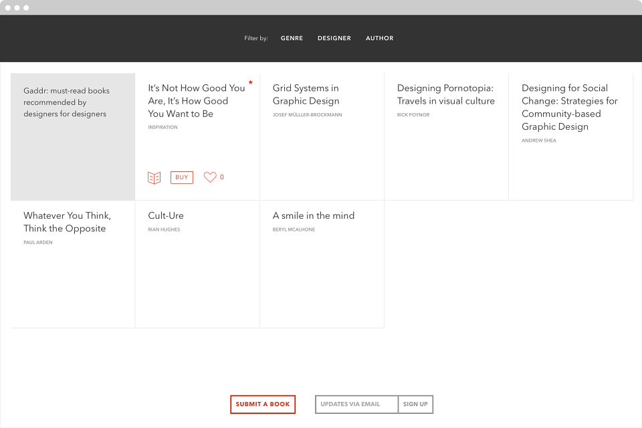
Task: Open Designing Pornotopia book card
Action: pyautogui.click(x=446, y=137)
